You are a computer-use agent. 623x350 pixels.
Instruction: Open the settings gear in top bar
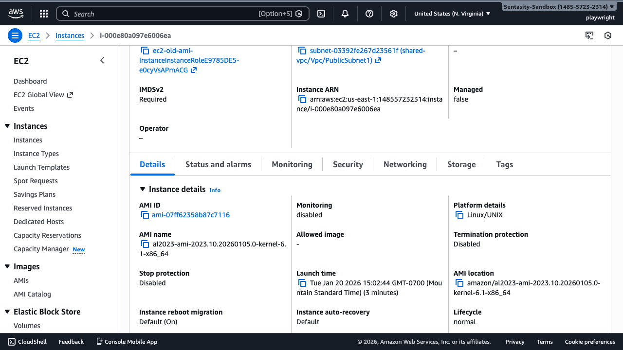point(394,14)
